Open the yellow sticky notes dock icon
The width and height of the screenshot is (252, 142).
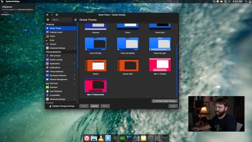tap(143, 138)
